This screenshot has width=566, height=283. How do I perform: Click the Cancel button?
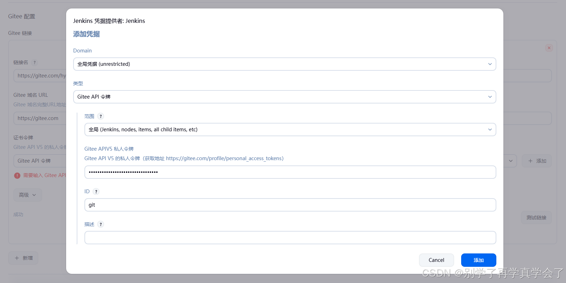pos(436,260)
